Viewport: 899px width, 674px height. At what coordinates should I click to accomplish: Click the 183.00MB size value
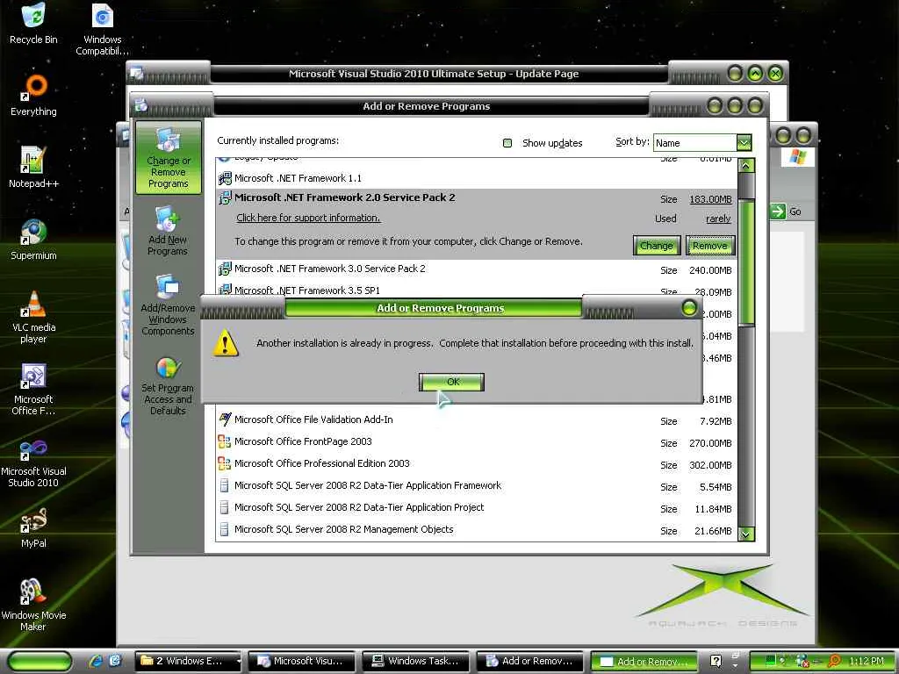pos(710,199)
